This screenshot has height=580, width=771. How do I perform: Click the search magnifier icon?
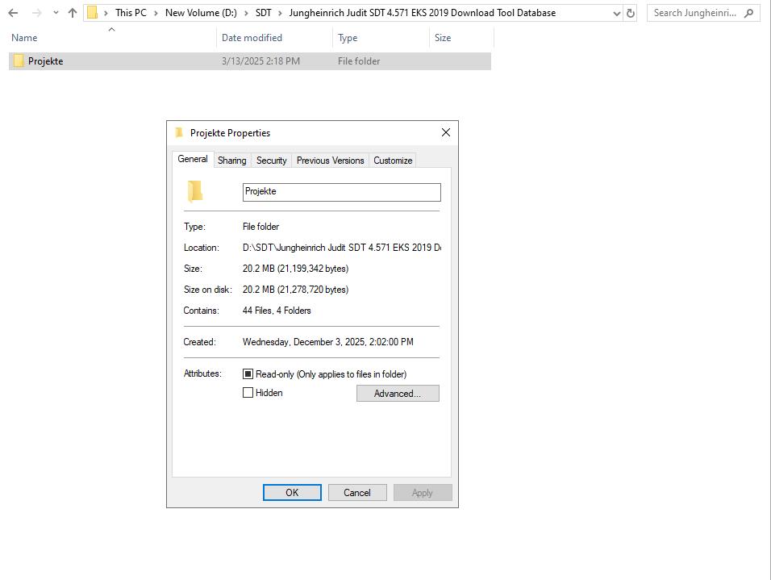748,12
